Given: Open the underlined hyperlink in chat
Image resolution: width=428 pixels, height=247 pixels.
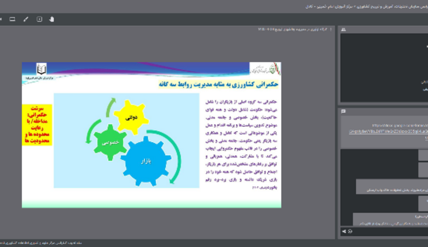Looking at the screenshot, I should [388, 132].
